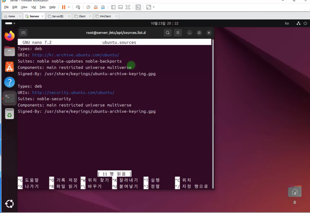
Task: Click the stretch guest display icon
Action: (148, 7)
